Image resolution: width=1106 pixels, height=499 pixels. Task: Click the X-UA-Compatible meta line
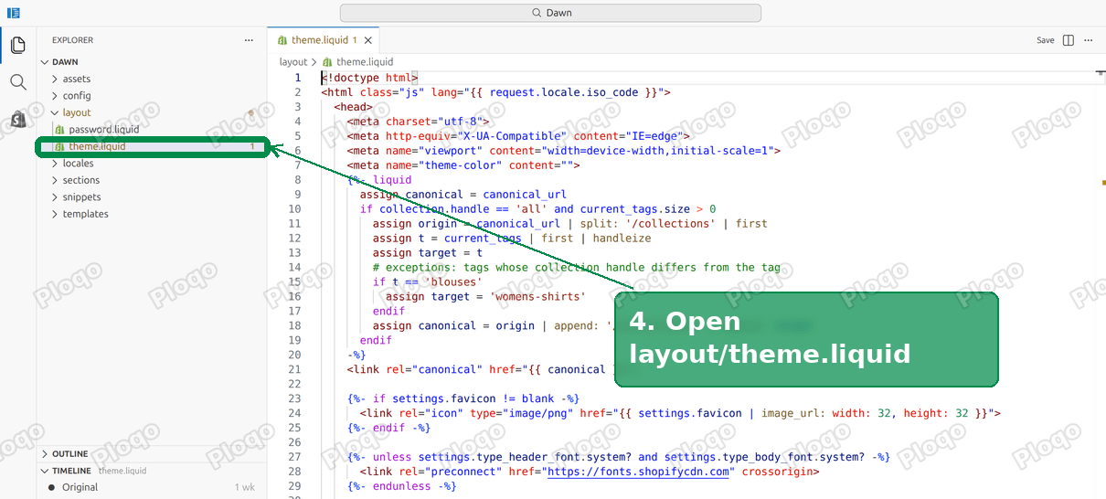click(x=518, y=136)
